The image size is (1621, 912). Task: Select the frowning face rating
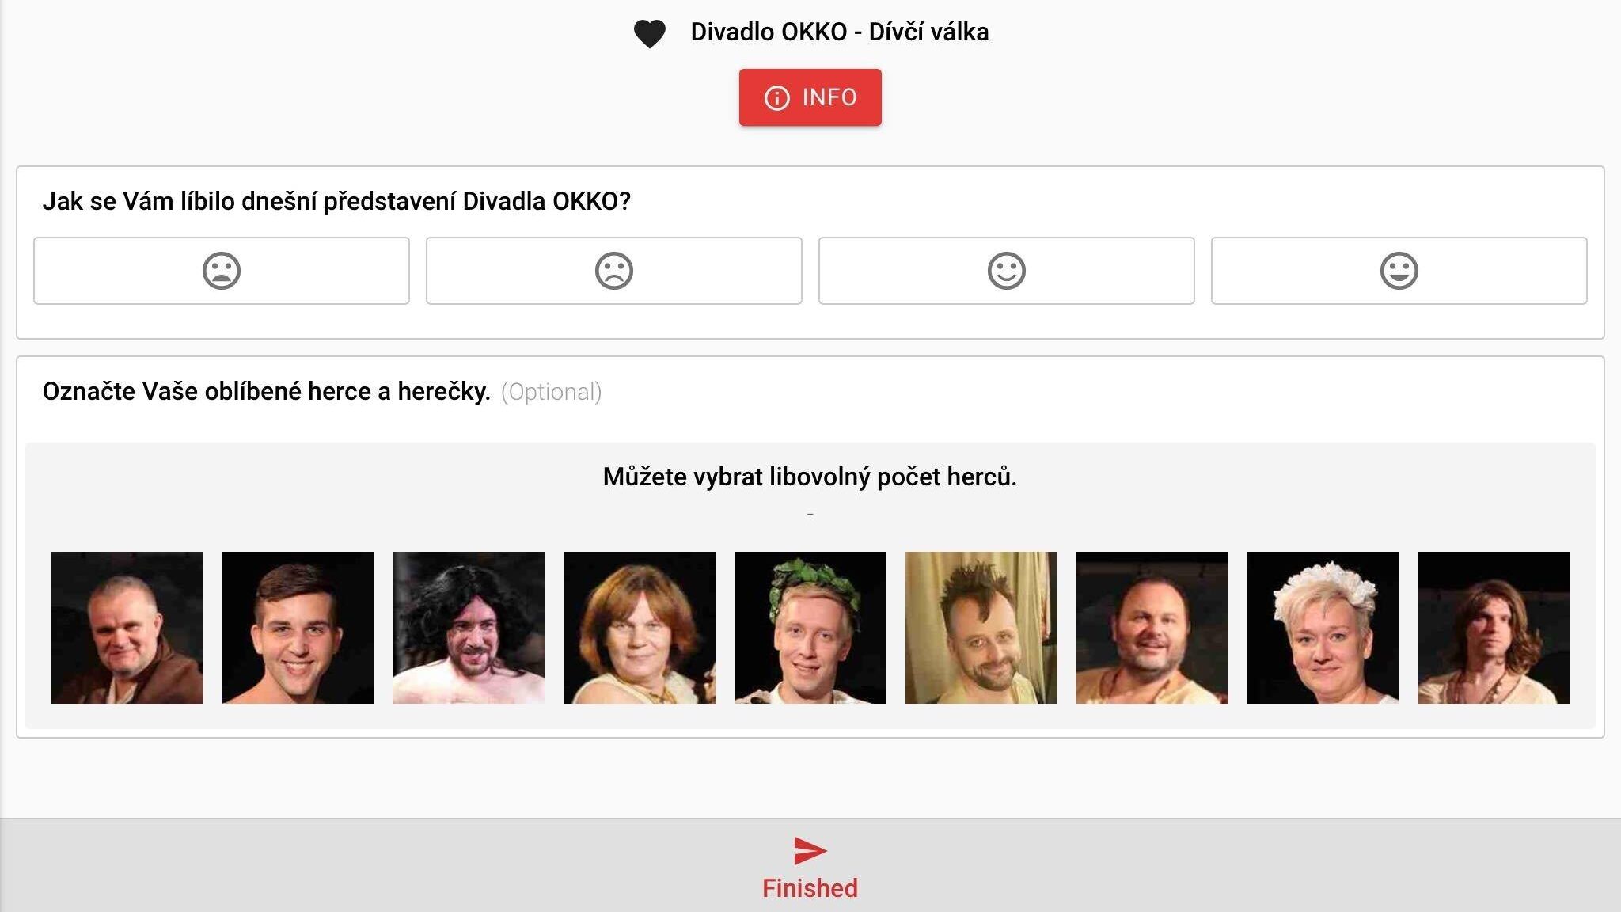coord(614,271)
